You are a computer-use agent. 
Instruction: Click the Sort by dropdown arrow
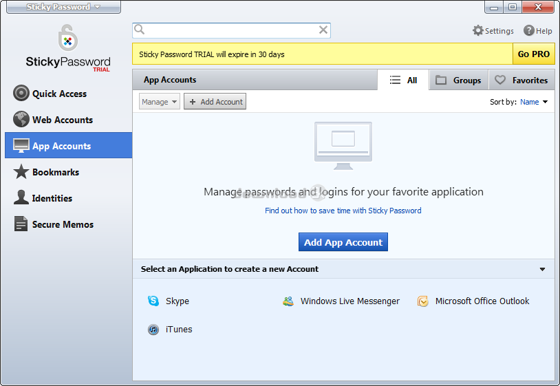coord(545,102)
